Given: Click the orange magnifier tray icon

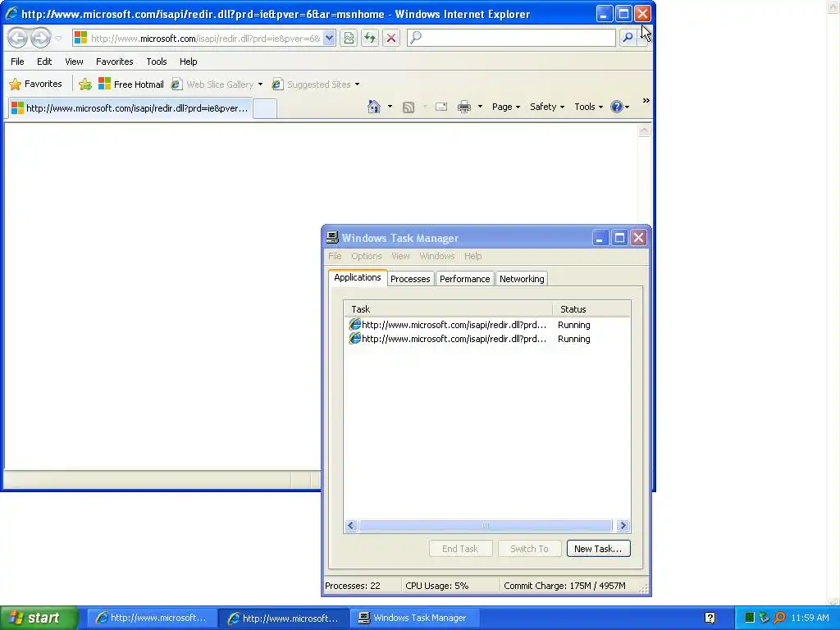Looking at the screenshot, I should (x=779, y=618).
